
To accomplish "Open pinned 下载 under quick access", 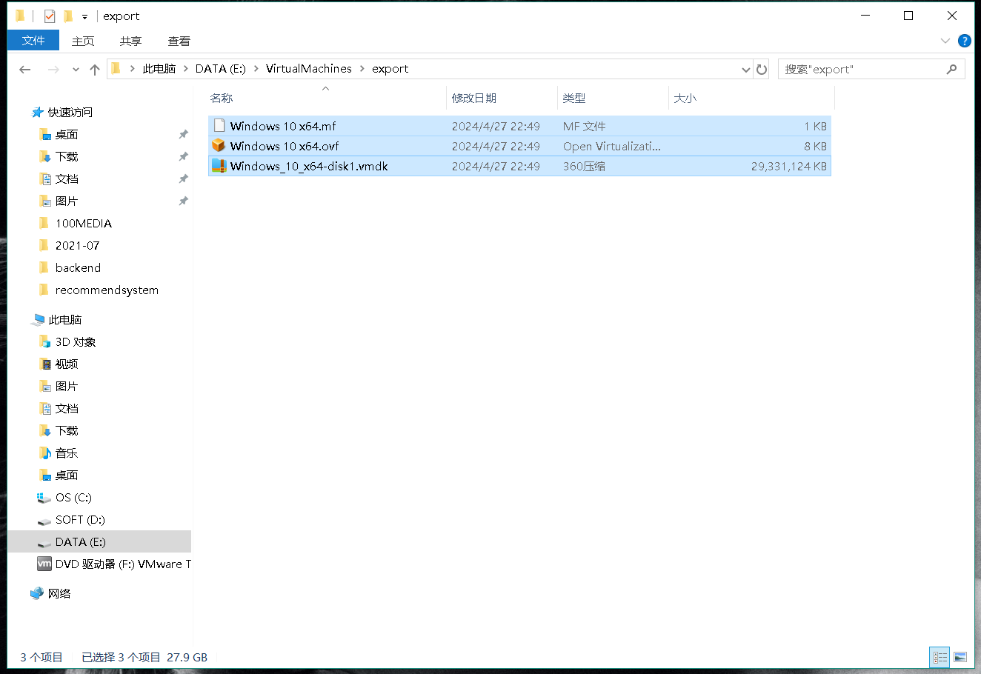I will click(67, 157).
